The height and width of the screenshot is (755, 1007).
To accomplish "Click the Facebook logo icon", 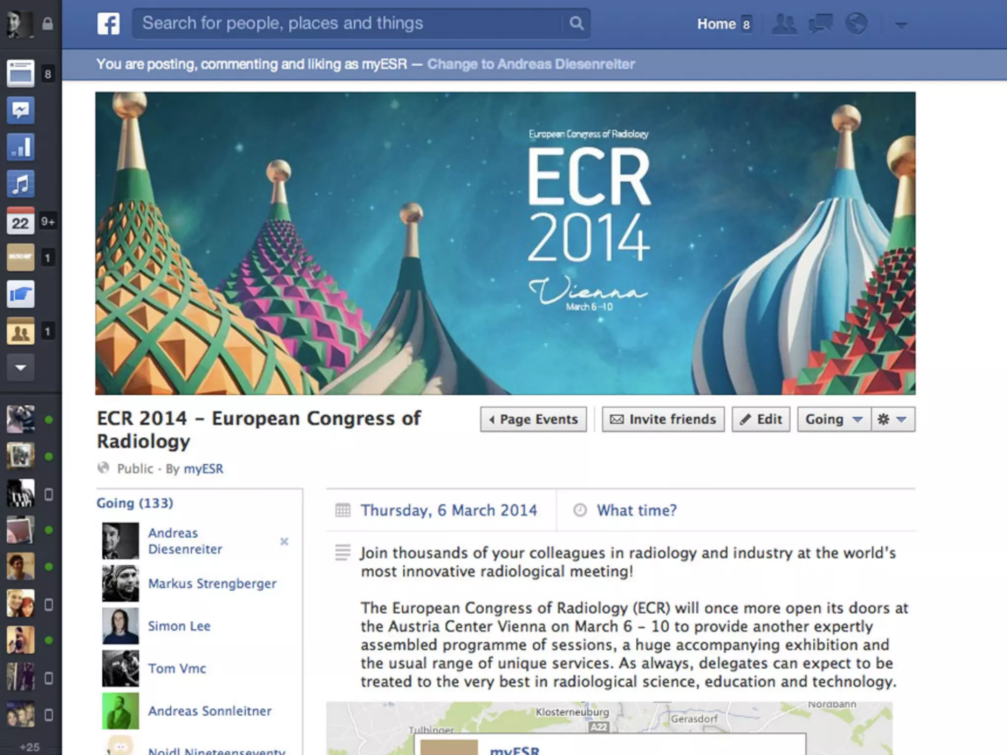I will point(108,24).
